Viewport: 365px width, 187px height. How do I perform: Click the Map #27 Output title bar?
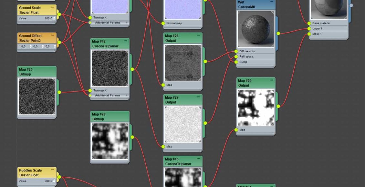point(180,100)
